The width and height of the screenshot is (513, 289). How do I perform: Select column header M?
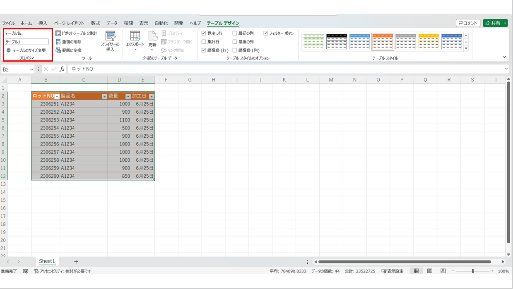click(331, 80)
